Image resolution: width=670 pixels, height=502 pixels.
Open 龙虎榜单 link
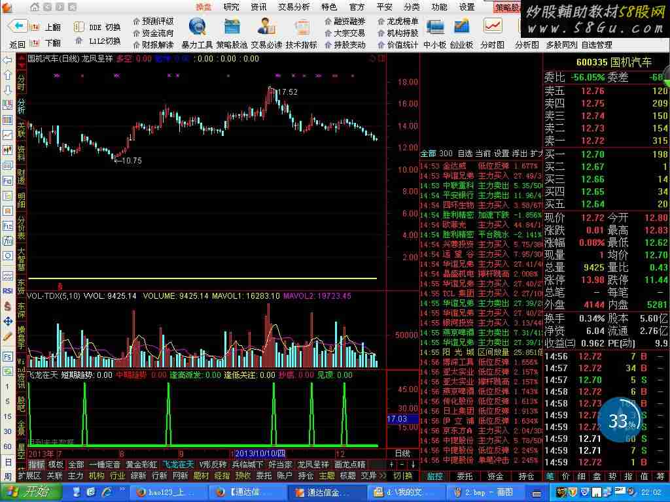click(x=398, y=22)
